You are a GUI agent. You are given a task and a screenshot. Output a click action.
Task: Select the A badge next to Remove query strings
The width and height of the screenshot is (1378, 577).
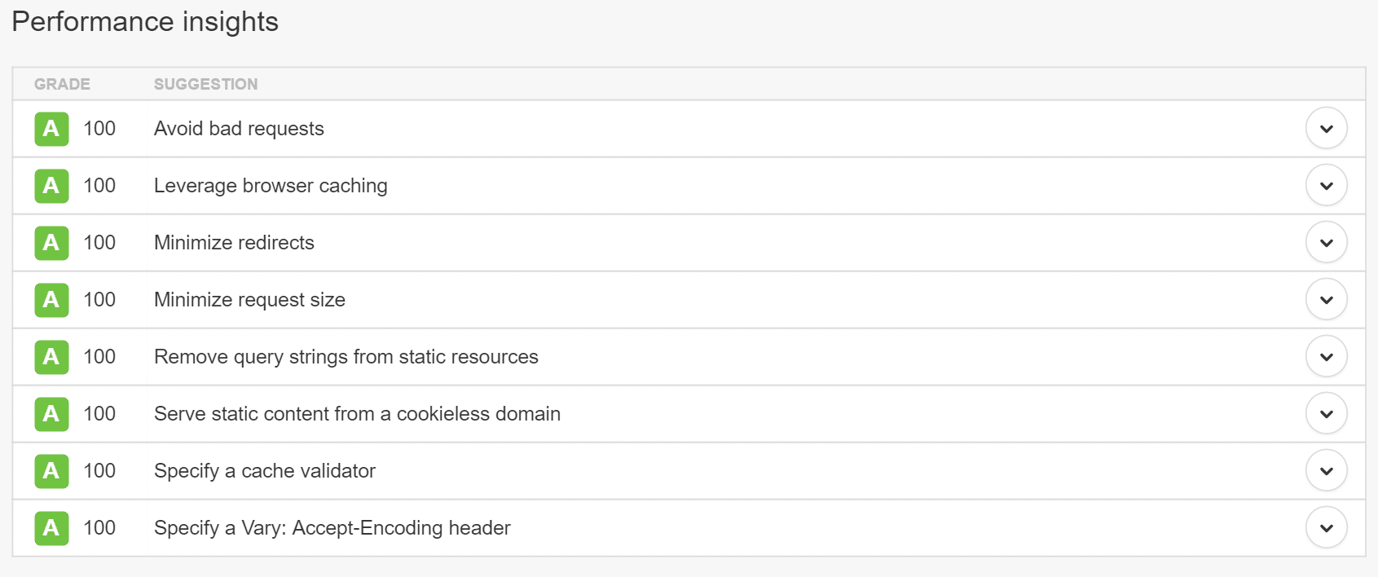pyautogui.click(x=51, y=356)
